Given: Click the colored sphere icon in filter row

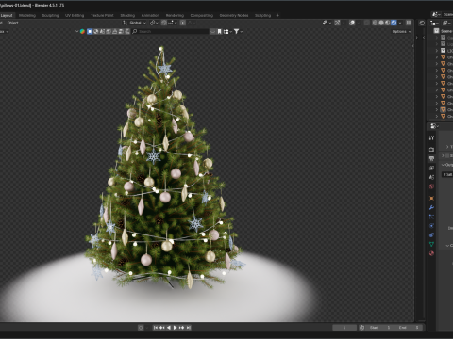Looking at the screenshot, I should coord(82,31).
